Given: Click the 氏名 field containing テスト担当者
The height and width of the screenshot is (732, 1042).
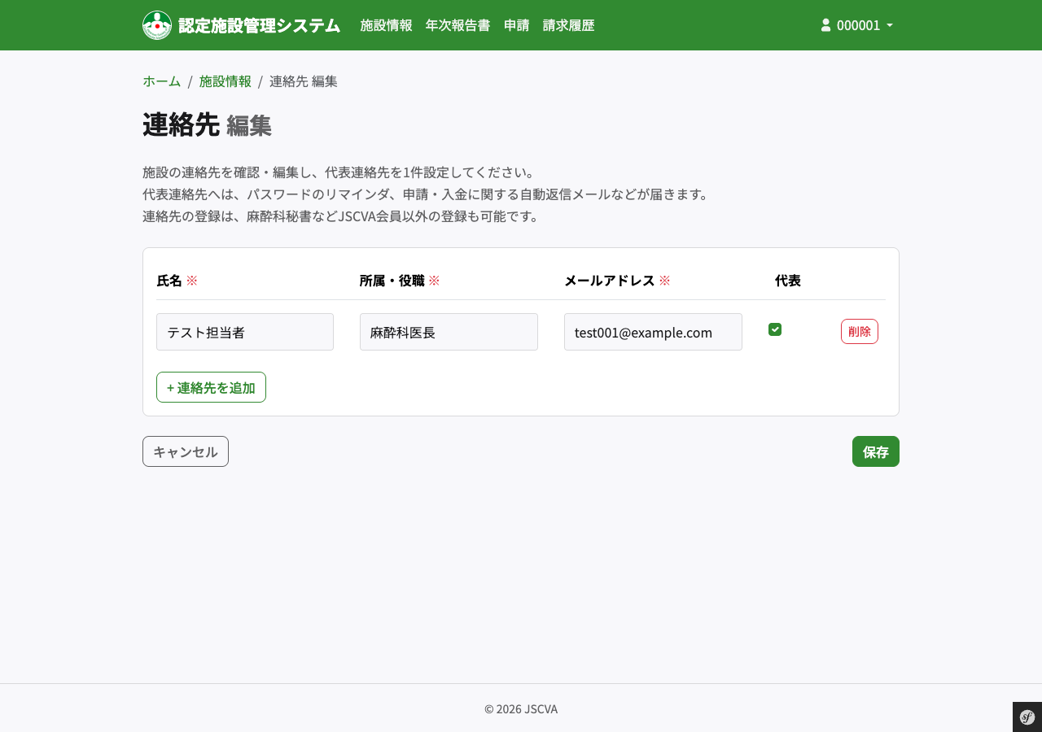Looking at the screenshot, I should click(244, 332).
